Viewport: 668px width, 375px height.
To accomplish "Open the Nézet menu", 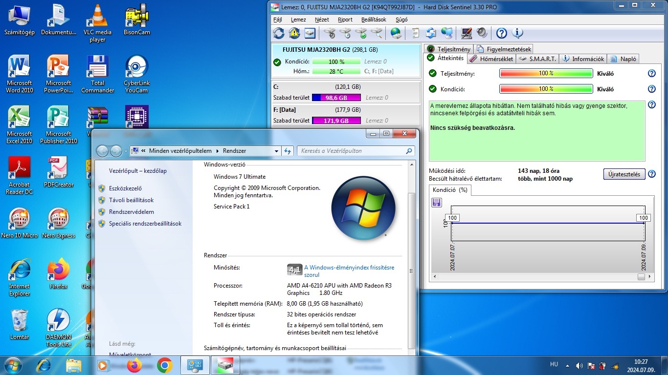I will [322, 20].
